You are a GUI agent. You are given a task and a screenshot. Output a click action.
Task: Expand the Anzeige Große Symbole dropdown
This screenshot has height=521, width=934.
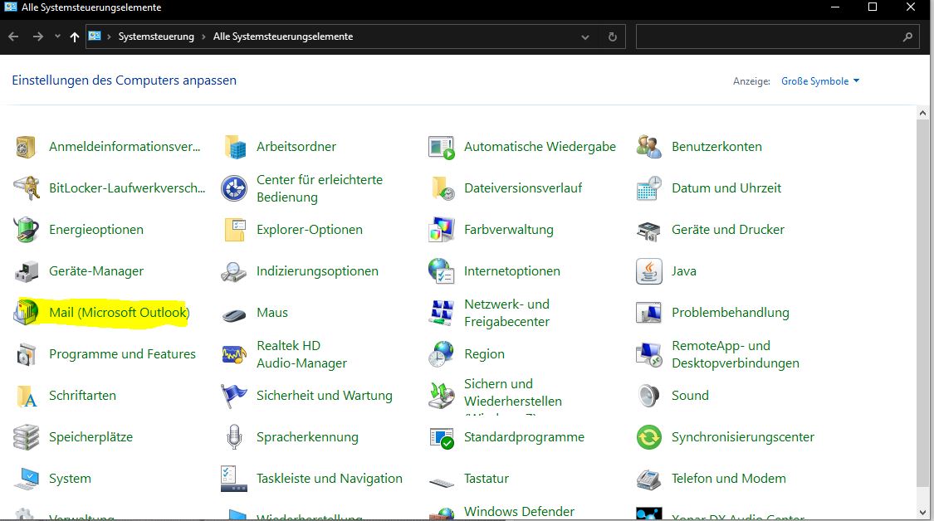(x=820, y=81)
